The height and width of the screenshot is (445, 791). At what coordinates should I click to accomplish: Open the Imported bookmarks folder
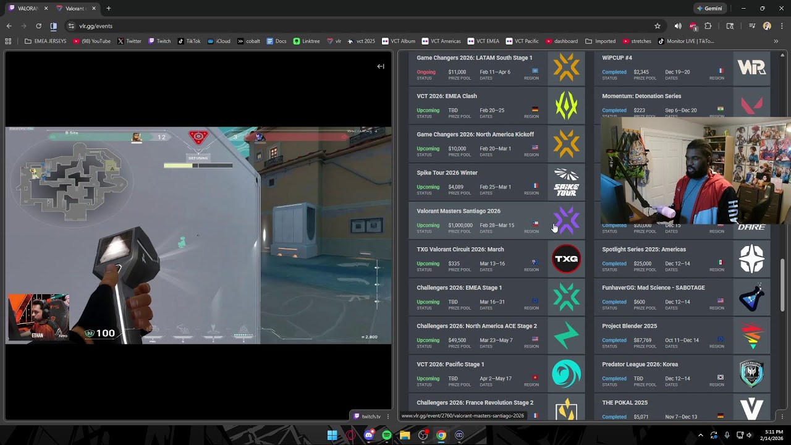pos(600,41)
